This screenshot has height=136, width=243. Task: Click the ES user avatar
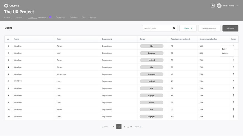coord(219,6)
